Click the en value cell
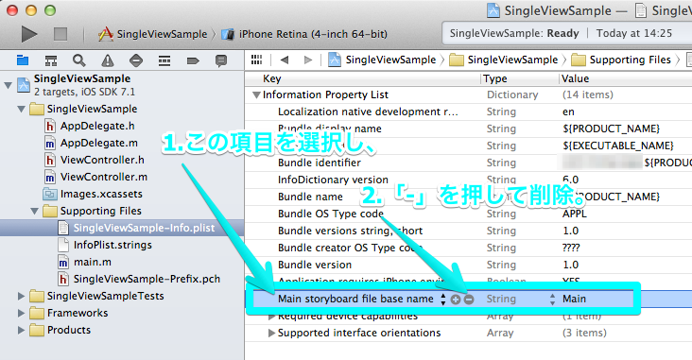The width and height of the screenshot is (692, 360). tap(568, 112)
